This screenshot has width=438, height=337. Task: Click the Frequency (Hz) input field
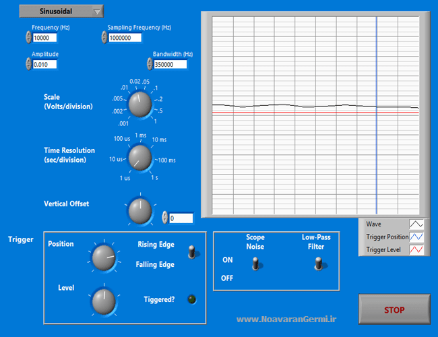point(44,38)
